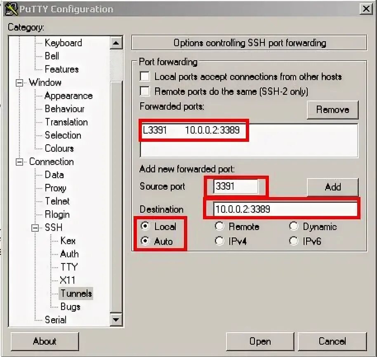Viewport: 377px width, 357px height.
Task: Click the Open button
Action: 260,341
